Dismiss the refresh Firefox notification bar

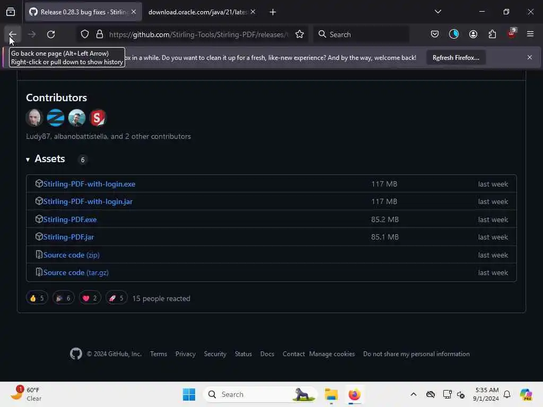click(530, 57)
